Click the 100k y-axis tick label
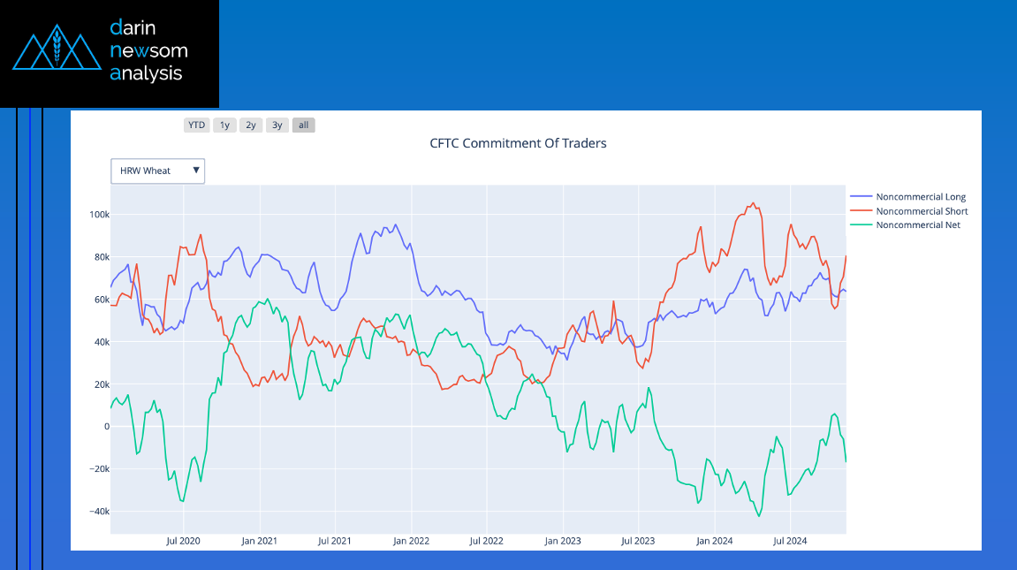The image size is (1017, 570). point(96,215)
